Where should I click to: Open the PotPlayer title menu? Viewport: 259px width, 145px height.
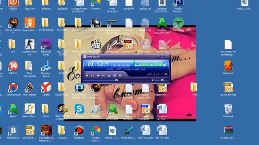click(92, 57)
